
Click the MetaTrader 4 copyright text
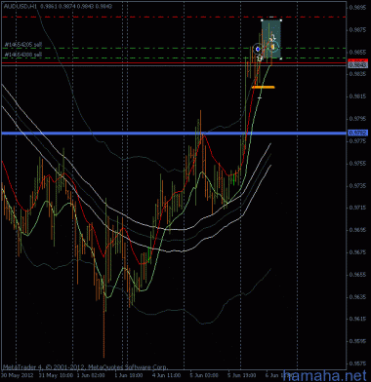[x=85, y=367]
